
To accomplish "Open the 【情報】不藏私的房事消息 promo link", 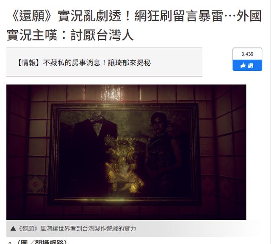I will tap(83, 63).
